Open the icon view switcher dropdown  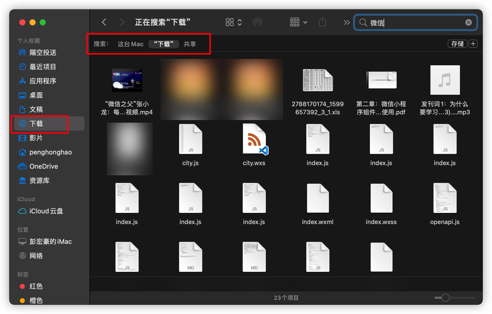234,22
